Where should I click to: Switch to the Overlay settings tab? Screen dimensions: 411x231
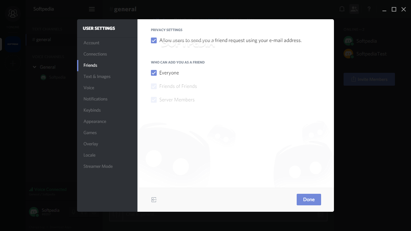107,144
